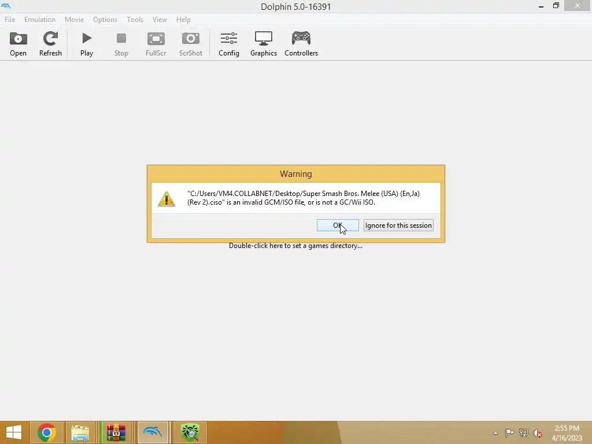The height and width of the screenshot is (444, 592).
Task: Open Controllers settings
Action: (x=301, y=44)
